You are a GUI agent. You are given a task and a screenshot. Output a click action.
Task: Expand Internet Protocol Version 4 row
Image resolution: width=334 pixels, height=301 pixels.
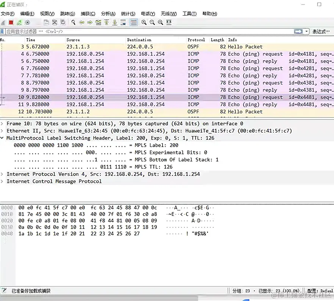pos(2,174)
